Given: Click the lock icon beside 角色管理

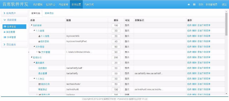Looking at the screenshot, I should [5, 32].
